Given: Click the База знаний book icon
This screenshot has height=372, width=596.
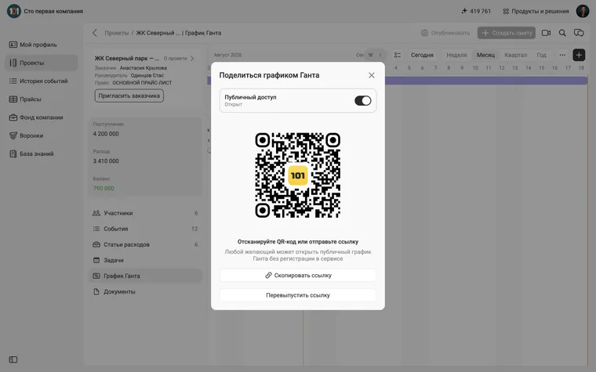Looking at the screenshot, I should pyautogui.click(x=13, y=153).
